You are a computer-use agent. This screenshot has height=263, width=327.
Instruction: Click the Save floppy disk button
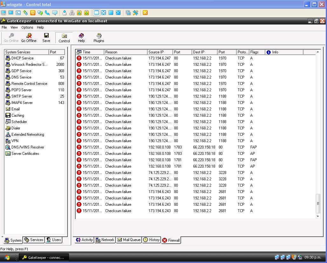pyautogui.click(x=46, y=38)
